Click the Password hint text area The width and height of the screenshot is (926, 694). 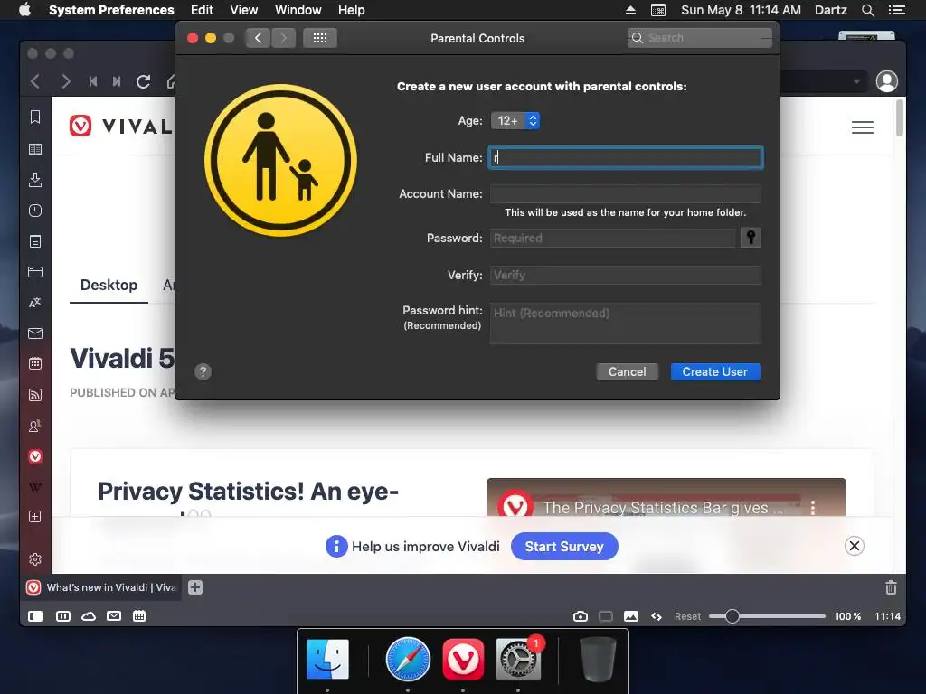tap(626, 324)
